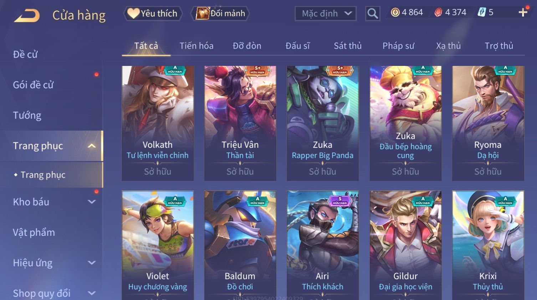Open the search magnifier icon
This screenshot has height=300, width=537.
[373, 14]
